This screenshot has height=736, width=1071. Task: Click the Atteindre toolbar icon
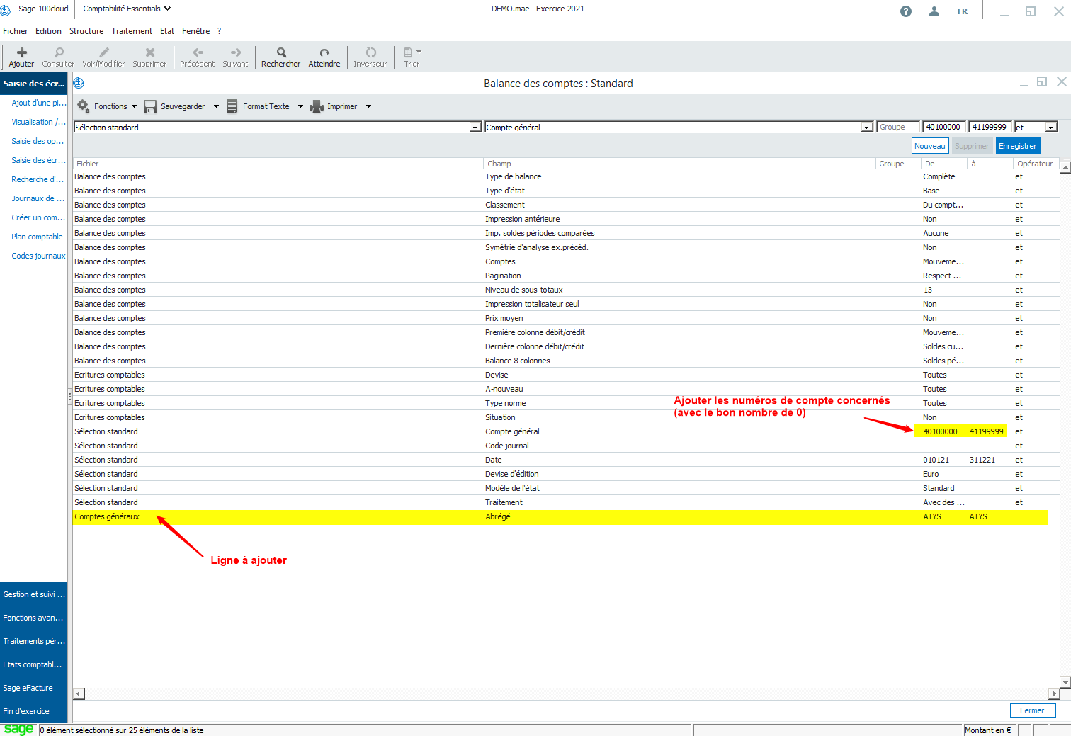pos(324,52)
